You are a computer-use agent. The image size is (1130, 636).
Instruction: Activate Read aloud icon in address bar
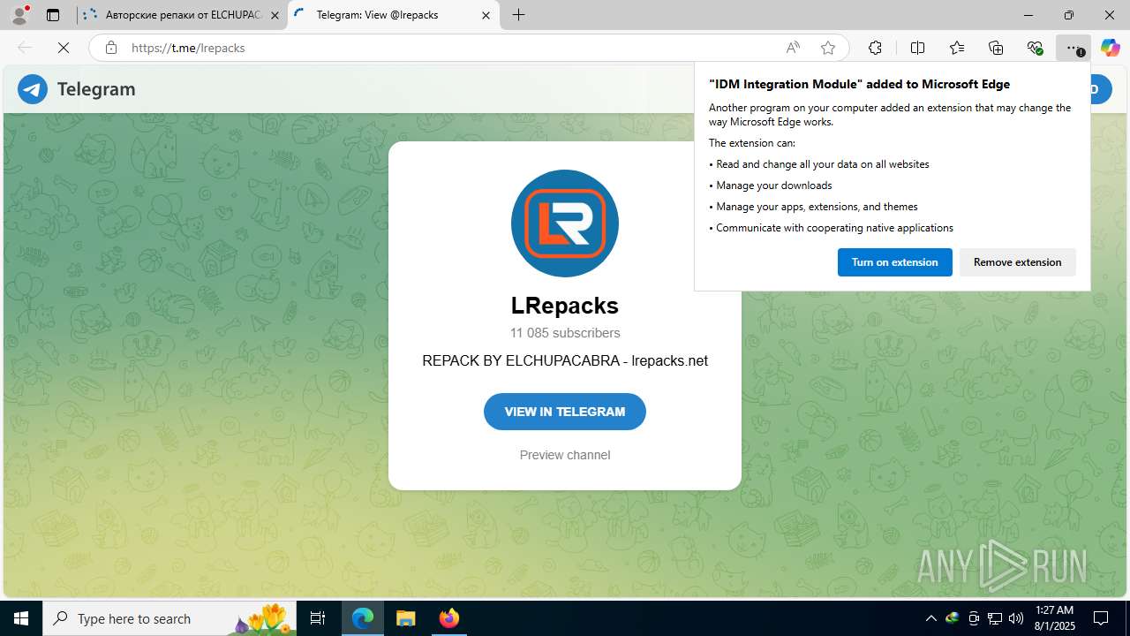click(793, 48)
